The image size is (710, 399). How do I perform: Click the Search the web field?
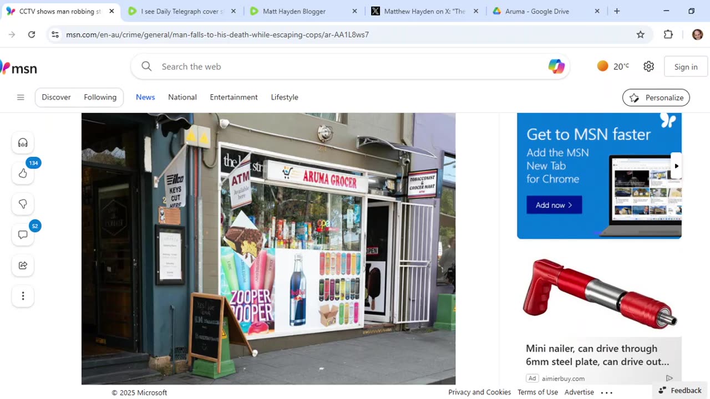coord(349,66)
